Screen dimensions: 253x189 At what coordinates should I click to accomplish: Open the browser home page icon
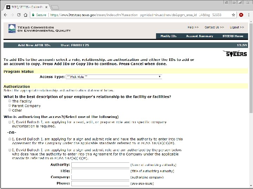coord(26,15)
